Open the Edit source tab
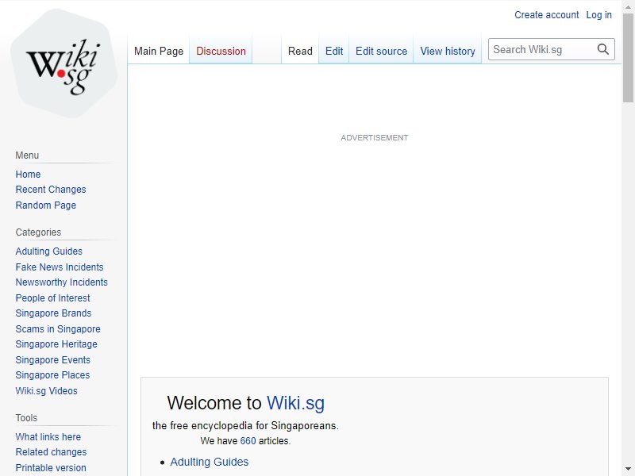Screen dimensions: 635x476 pos(381,51)
